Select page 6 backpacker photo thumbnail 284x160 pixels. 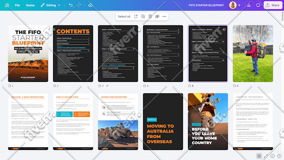[x=253, y=53]
